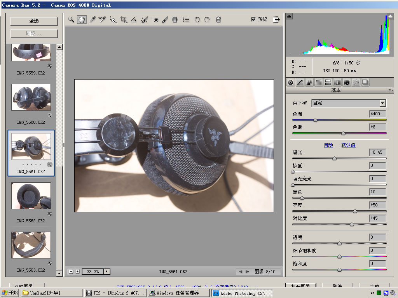Select the Straighten tool

(x=134, y=19)
